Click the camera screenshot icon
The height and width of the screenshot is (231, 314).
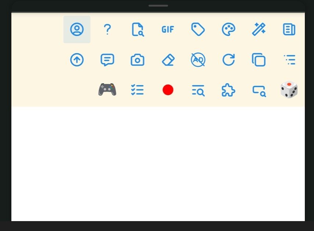pos(138,60)
